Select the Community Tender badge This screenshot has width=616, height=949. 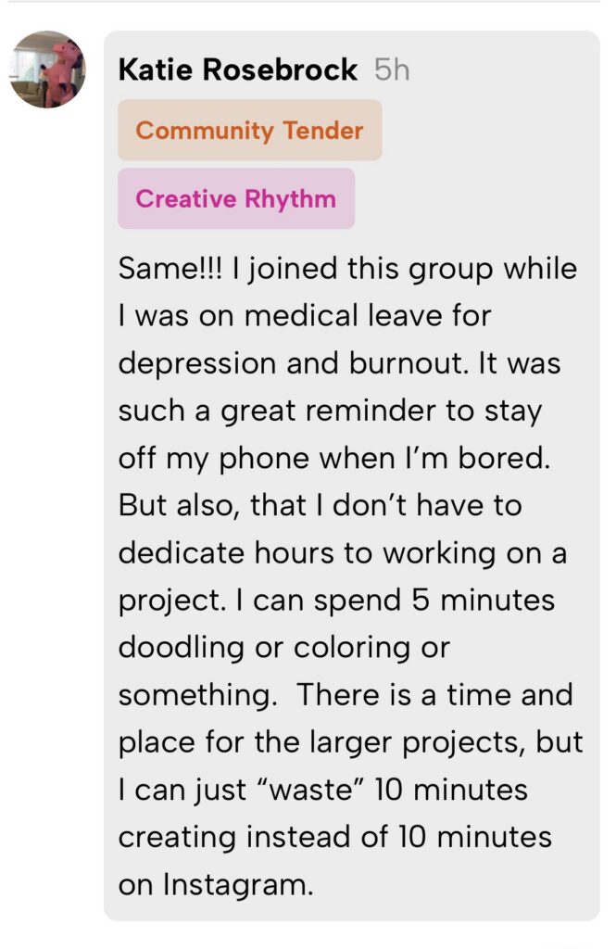[249, 131]
